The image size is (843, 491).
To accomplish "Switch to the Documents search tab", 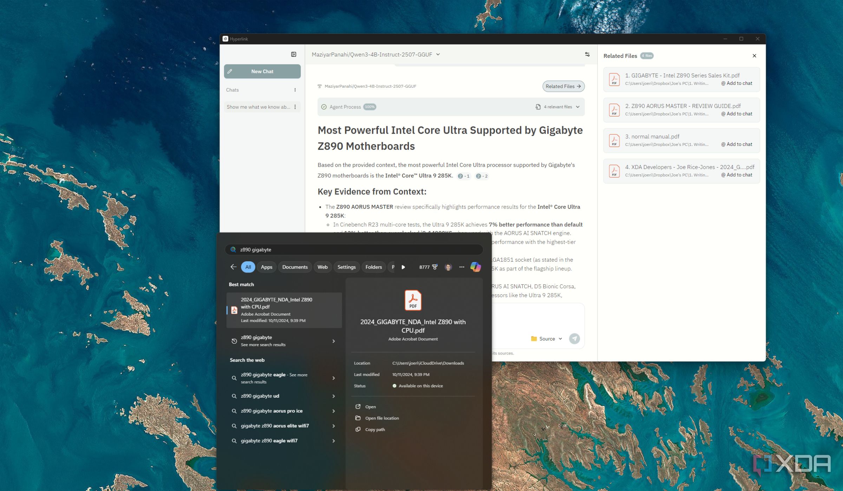I will coord(295,267).
